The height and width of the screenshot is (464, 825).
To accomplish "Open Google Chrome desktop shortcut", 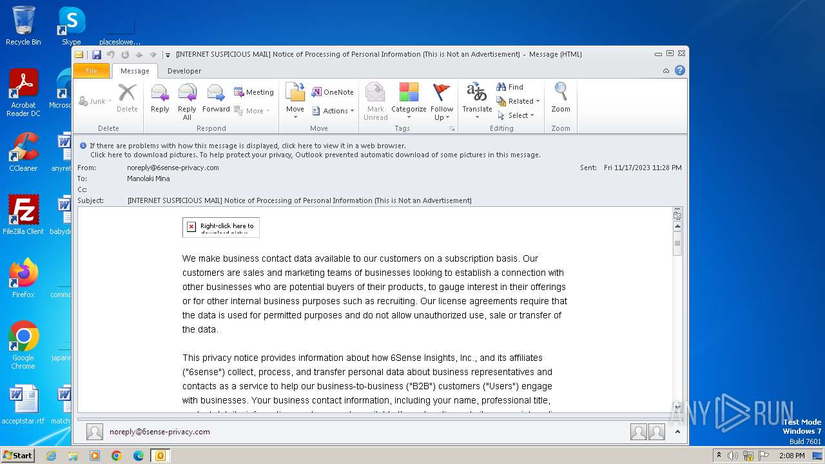I will tap(23, 345).
